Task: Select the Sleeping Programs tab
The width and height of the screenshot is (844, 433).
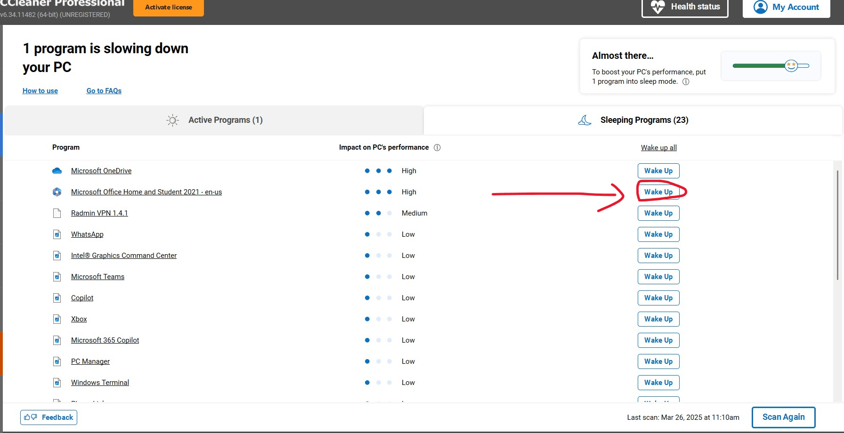Action: [x=633, y=120]
